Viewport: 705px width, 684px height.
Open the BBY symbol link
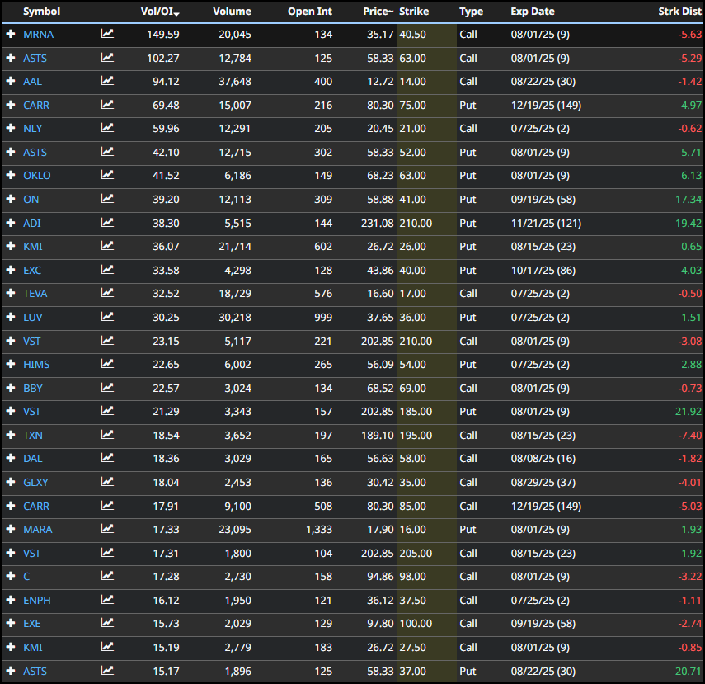click(33, 389)
